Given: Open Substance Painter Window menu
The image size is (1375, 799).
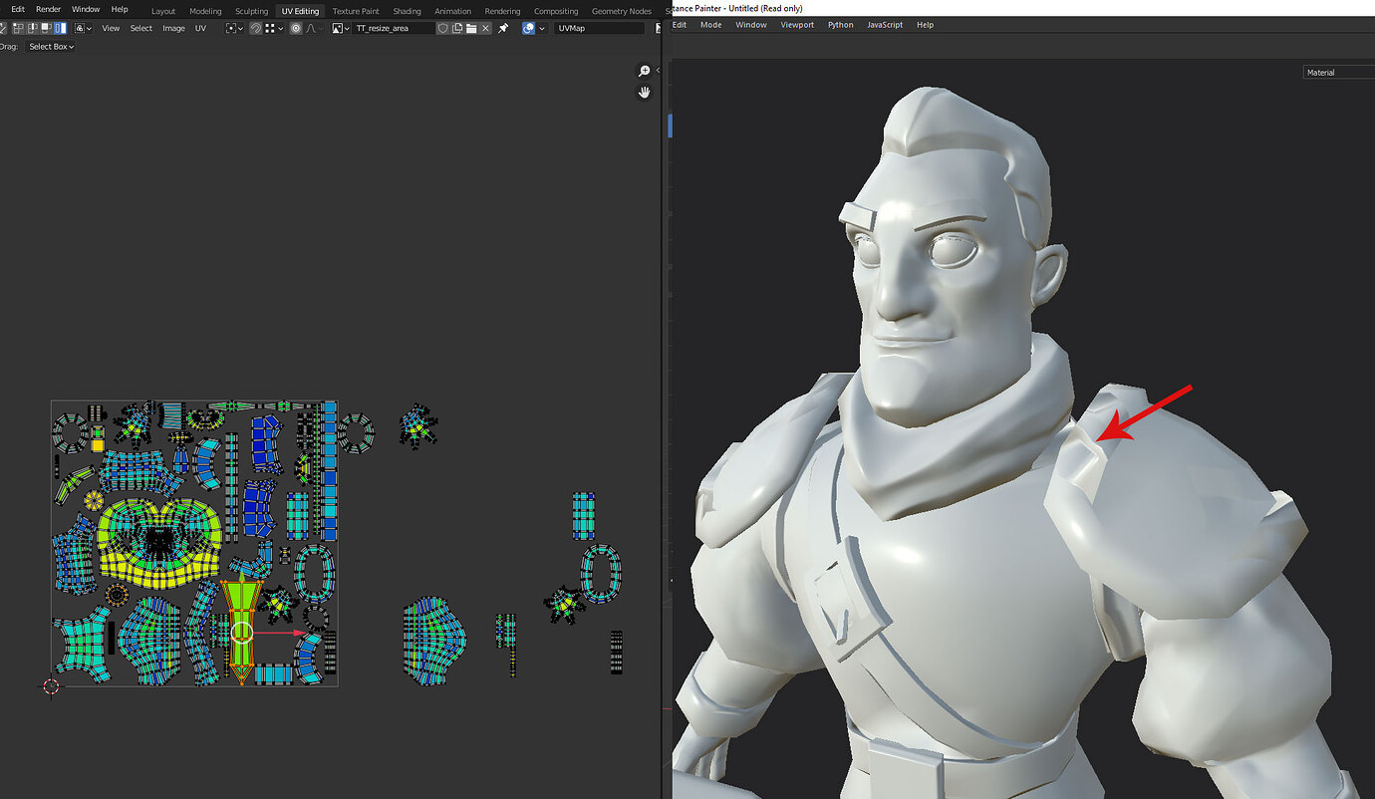Looking at the screenshot, I should [x=751, y=24].
